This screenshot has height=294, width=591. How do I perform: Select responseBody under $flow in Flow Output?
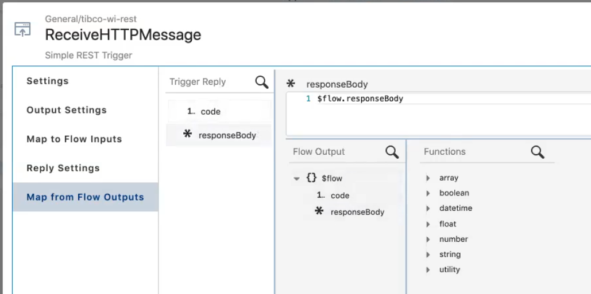click(357, 212)
